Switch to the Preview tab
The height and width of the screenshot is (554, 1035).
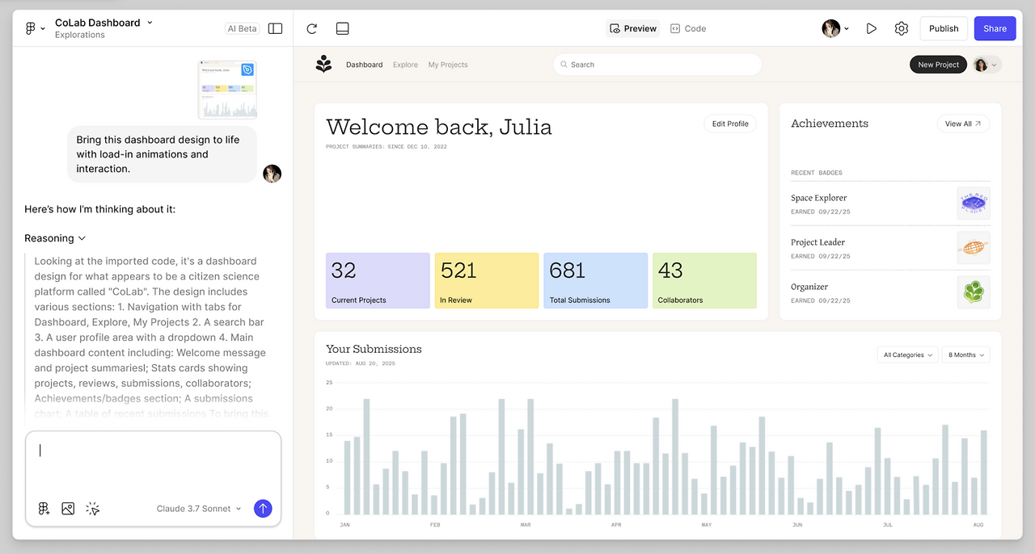click(633, 28)
